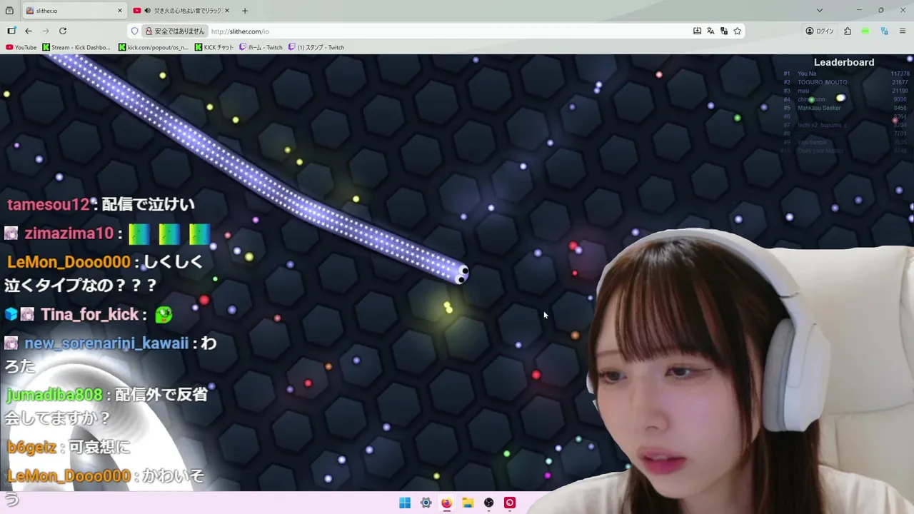Screen dimensions: 914x514
Task: Click the blue translate extension toolbar icon
Action: point(884,31)
